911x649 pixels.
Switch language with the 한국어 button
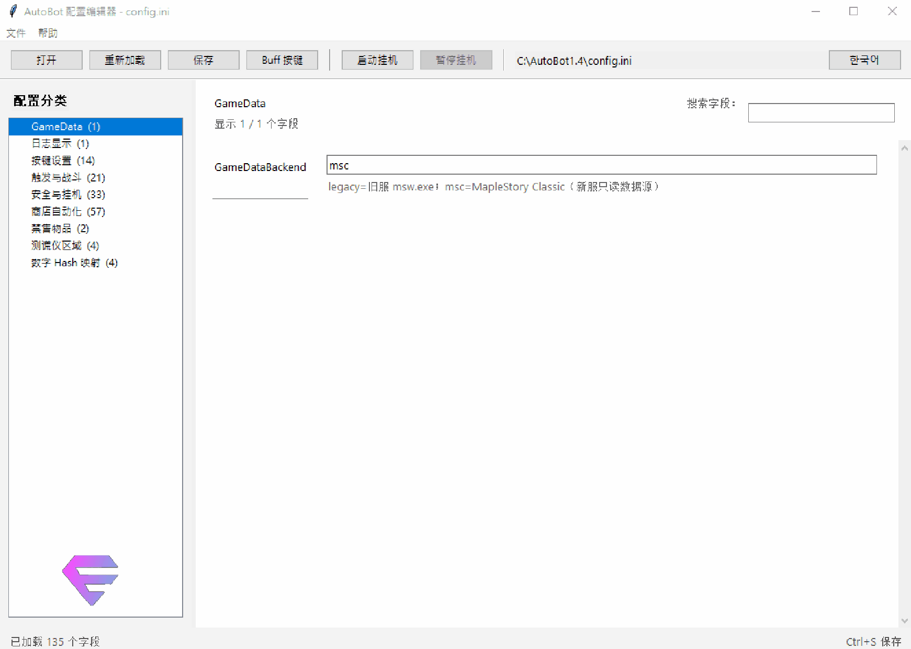point(864,60)
